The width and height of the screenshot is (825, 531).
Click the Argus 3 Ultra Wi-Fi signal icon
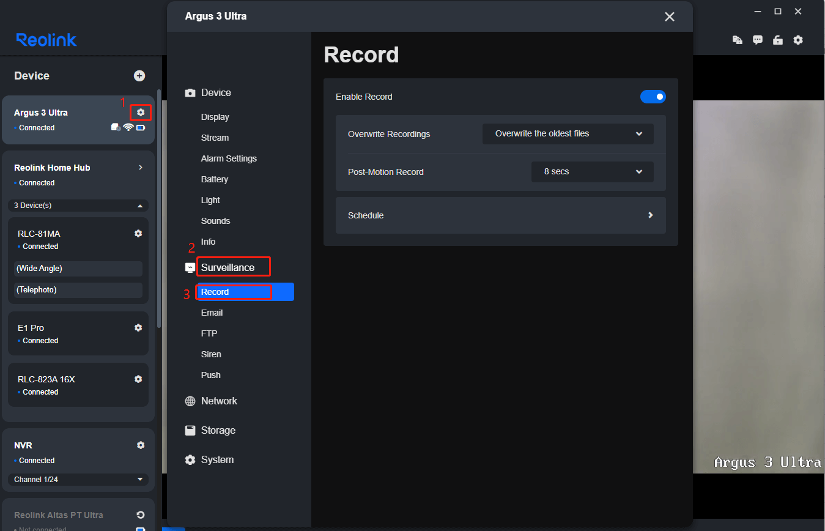click(x=128, y=127)
